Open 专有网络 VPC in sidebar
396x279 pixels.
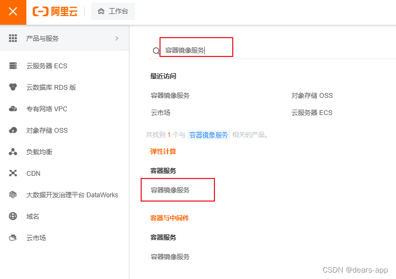47,109
